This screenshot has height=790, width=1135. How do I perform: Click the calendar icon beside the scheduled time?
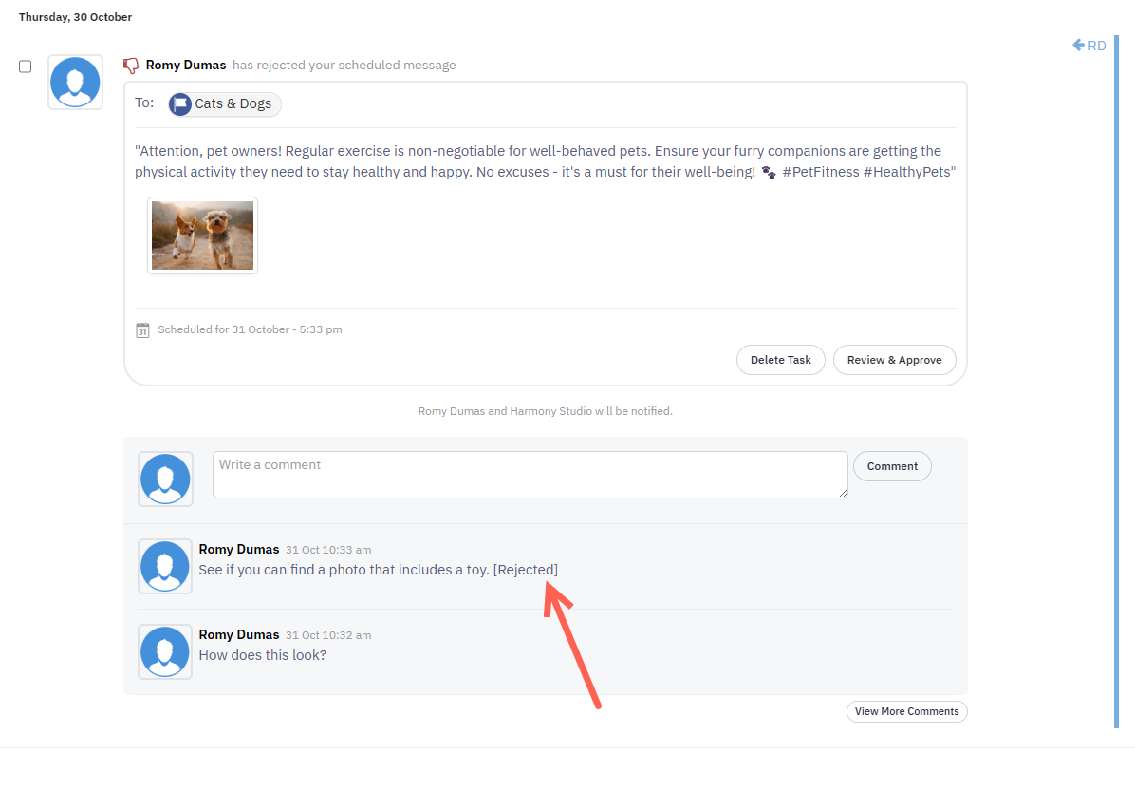[142, 330]
